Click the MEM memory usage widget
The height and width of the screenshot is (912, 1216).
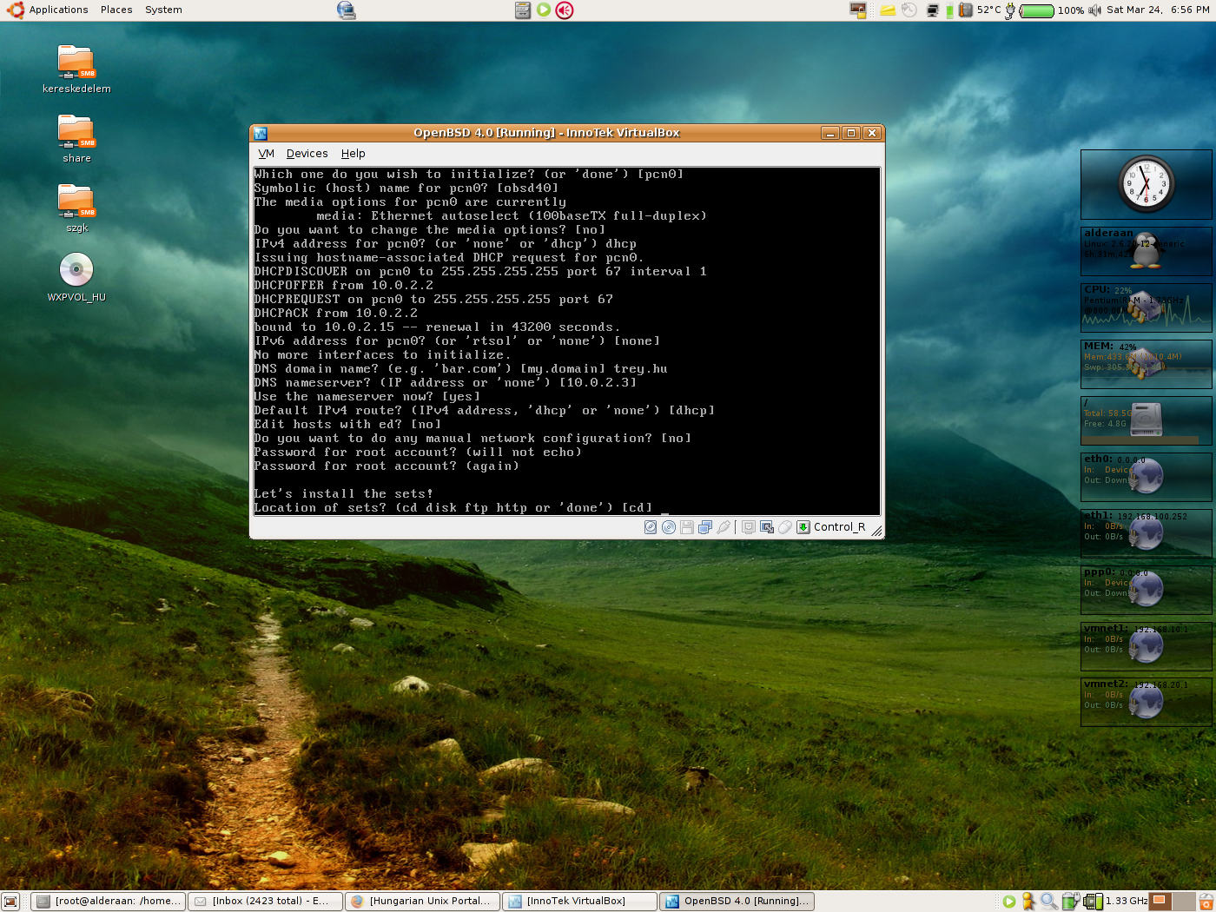(x=1146, y=364)
